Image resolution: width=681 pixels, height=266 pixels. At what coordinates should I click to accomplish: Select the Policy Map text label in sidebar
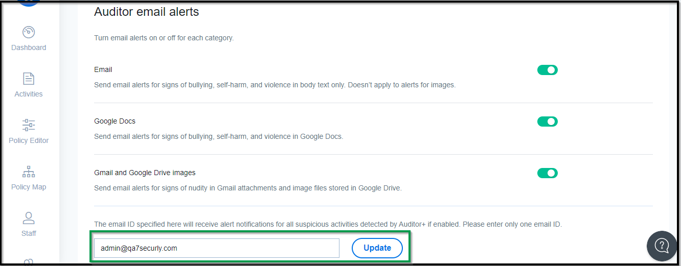29,187
